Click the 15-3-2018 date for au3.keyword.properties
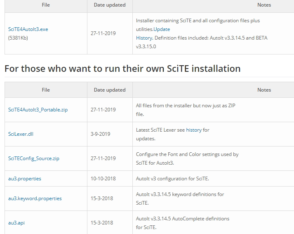 pos(102,199)
